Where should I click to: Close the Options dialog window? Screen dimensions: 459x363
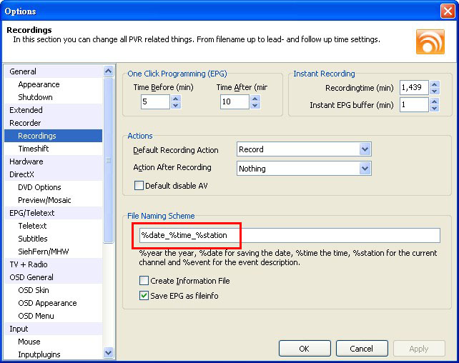[x=448, y=11]
